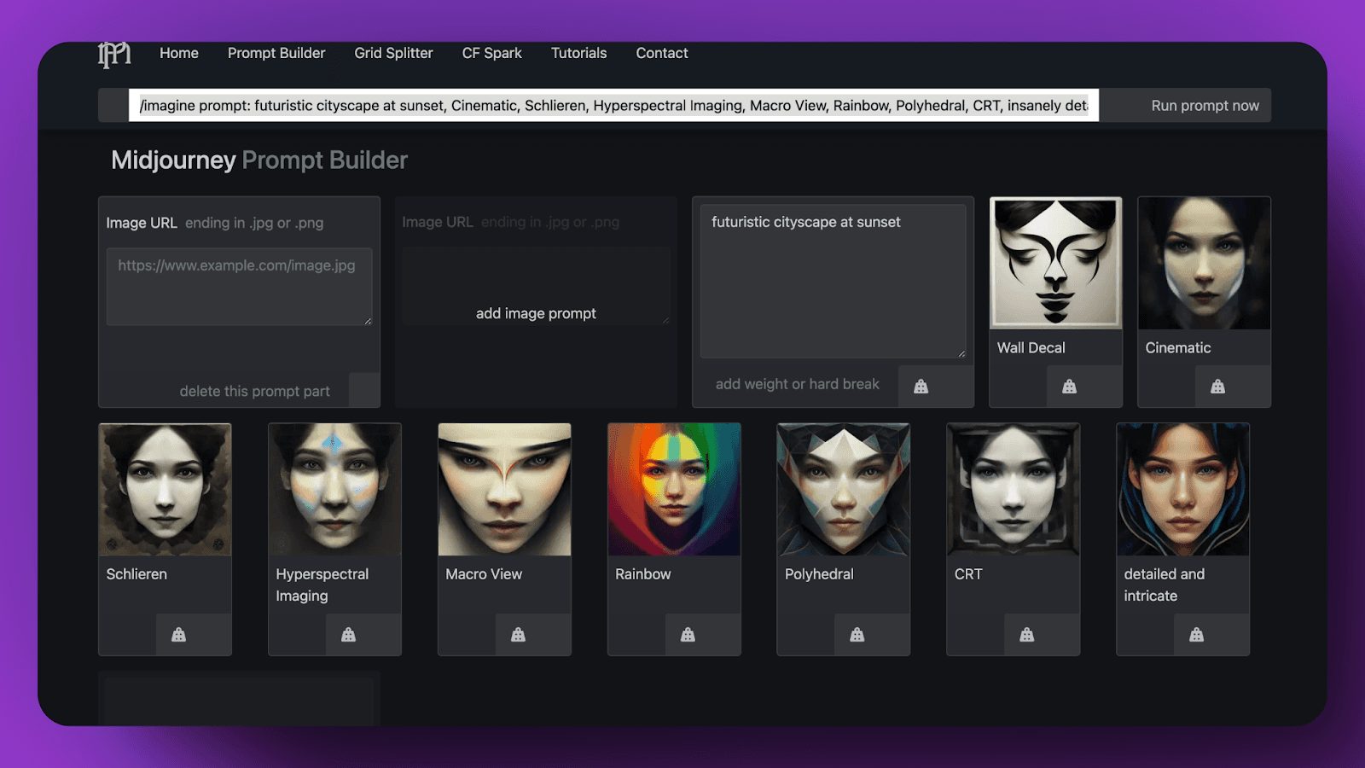Click the Wall Decal label text
1365x768 pixels.
[1031, 348]
